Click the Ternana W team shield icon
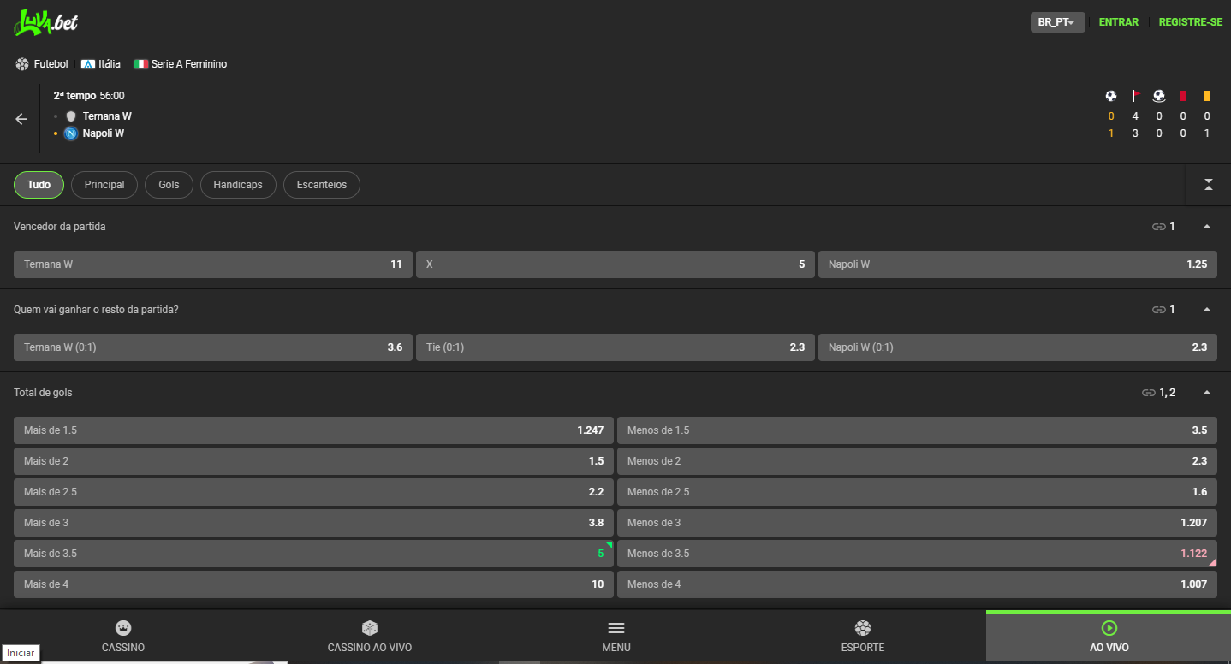Image resolution: width=1231 pixels, height=664 pixels. tap(71, 116)
